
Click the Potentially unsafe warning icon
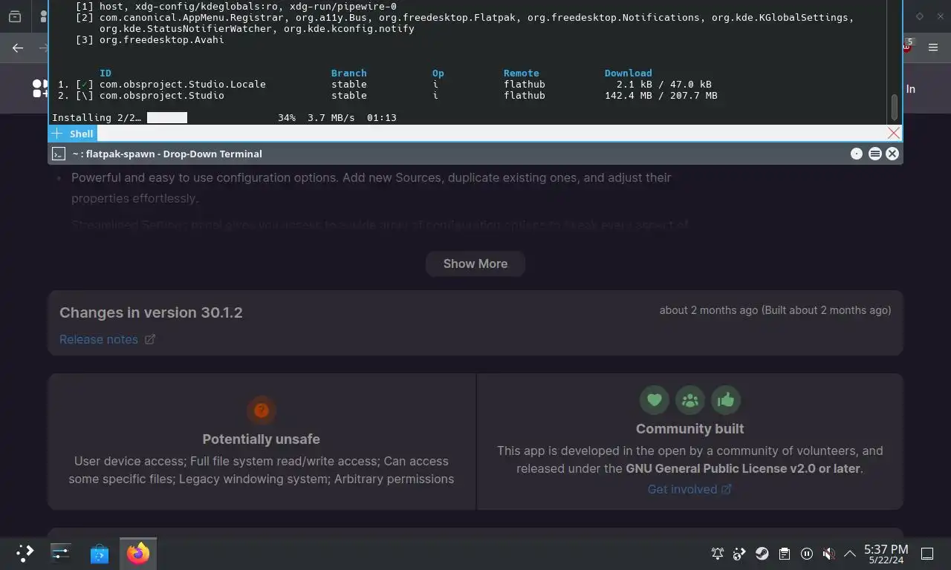[x=262, y=410]
